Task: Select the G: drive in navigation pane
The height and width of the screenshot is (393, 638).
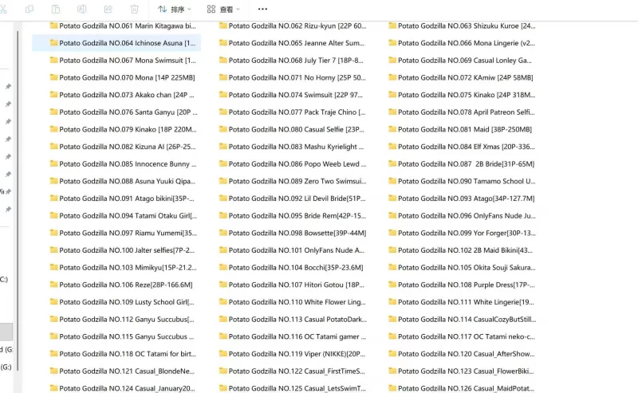Action: (x=6, y=367)
